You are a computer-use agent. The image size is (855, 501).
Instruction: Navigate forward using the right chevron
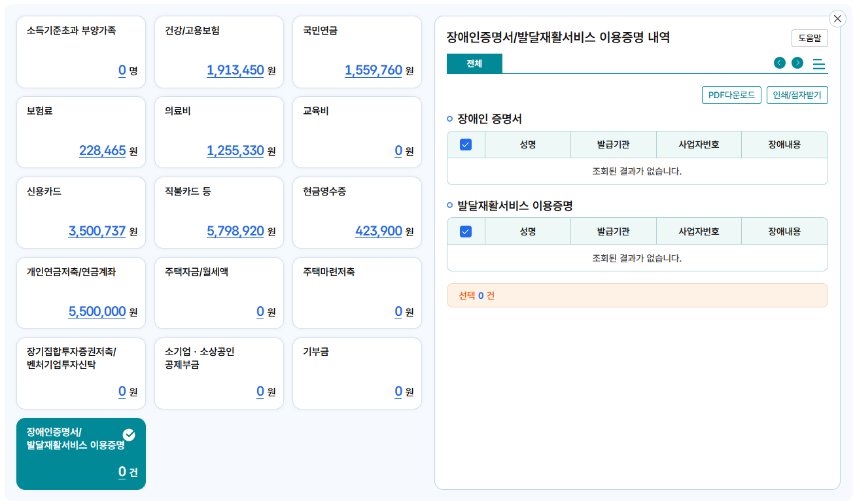coord(797,63)
